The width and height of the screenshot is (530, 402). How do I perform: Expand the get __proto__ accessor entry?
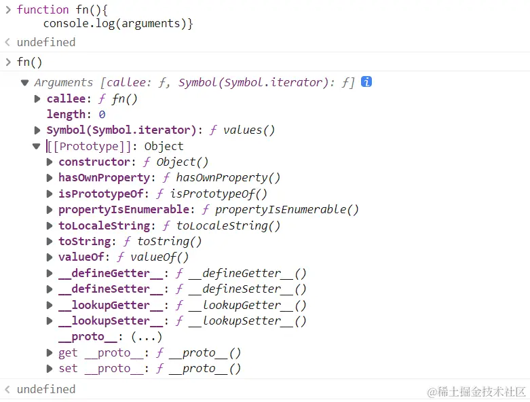[50, 352]
